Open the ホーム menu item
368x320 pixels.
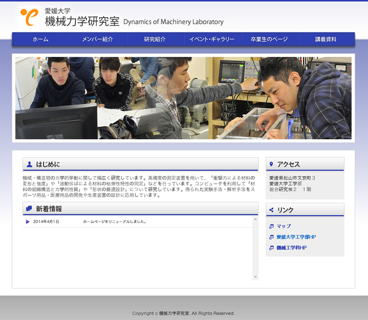tap(41, 39)
